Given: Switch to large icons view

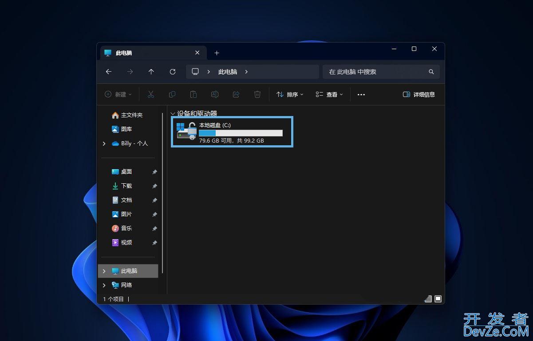Looking at the screenshot, I should [x=438, y=299].
